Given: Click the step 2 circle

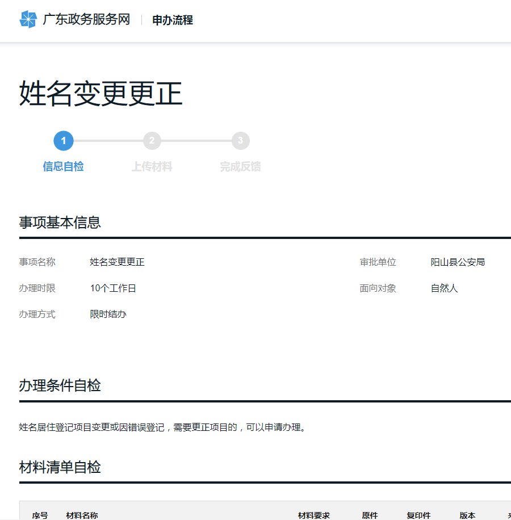Looking at the screenshot, I should pos(152,141).
